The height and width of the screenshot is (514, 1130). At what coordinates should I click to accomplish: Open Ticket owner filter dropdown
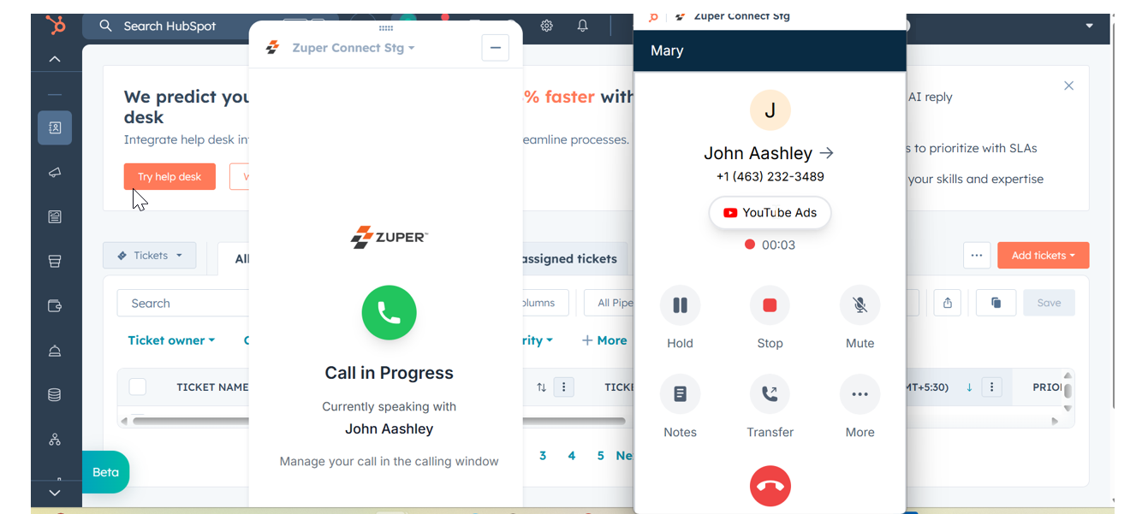[171, 340]
